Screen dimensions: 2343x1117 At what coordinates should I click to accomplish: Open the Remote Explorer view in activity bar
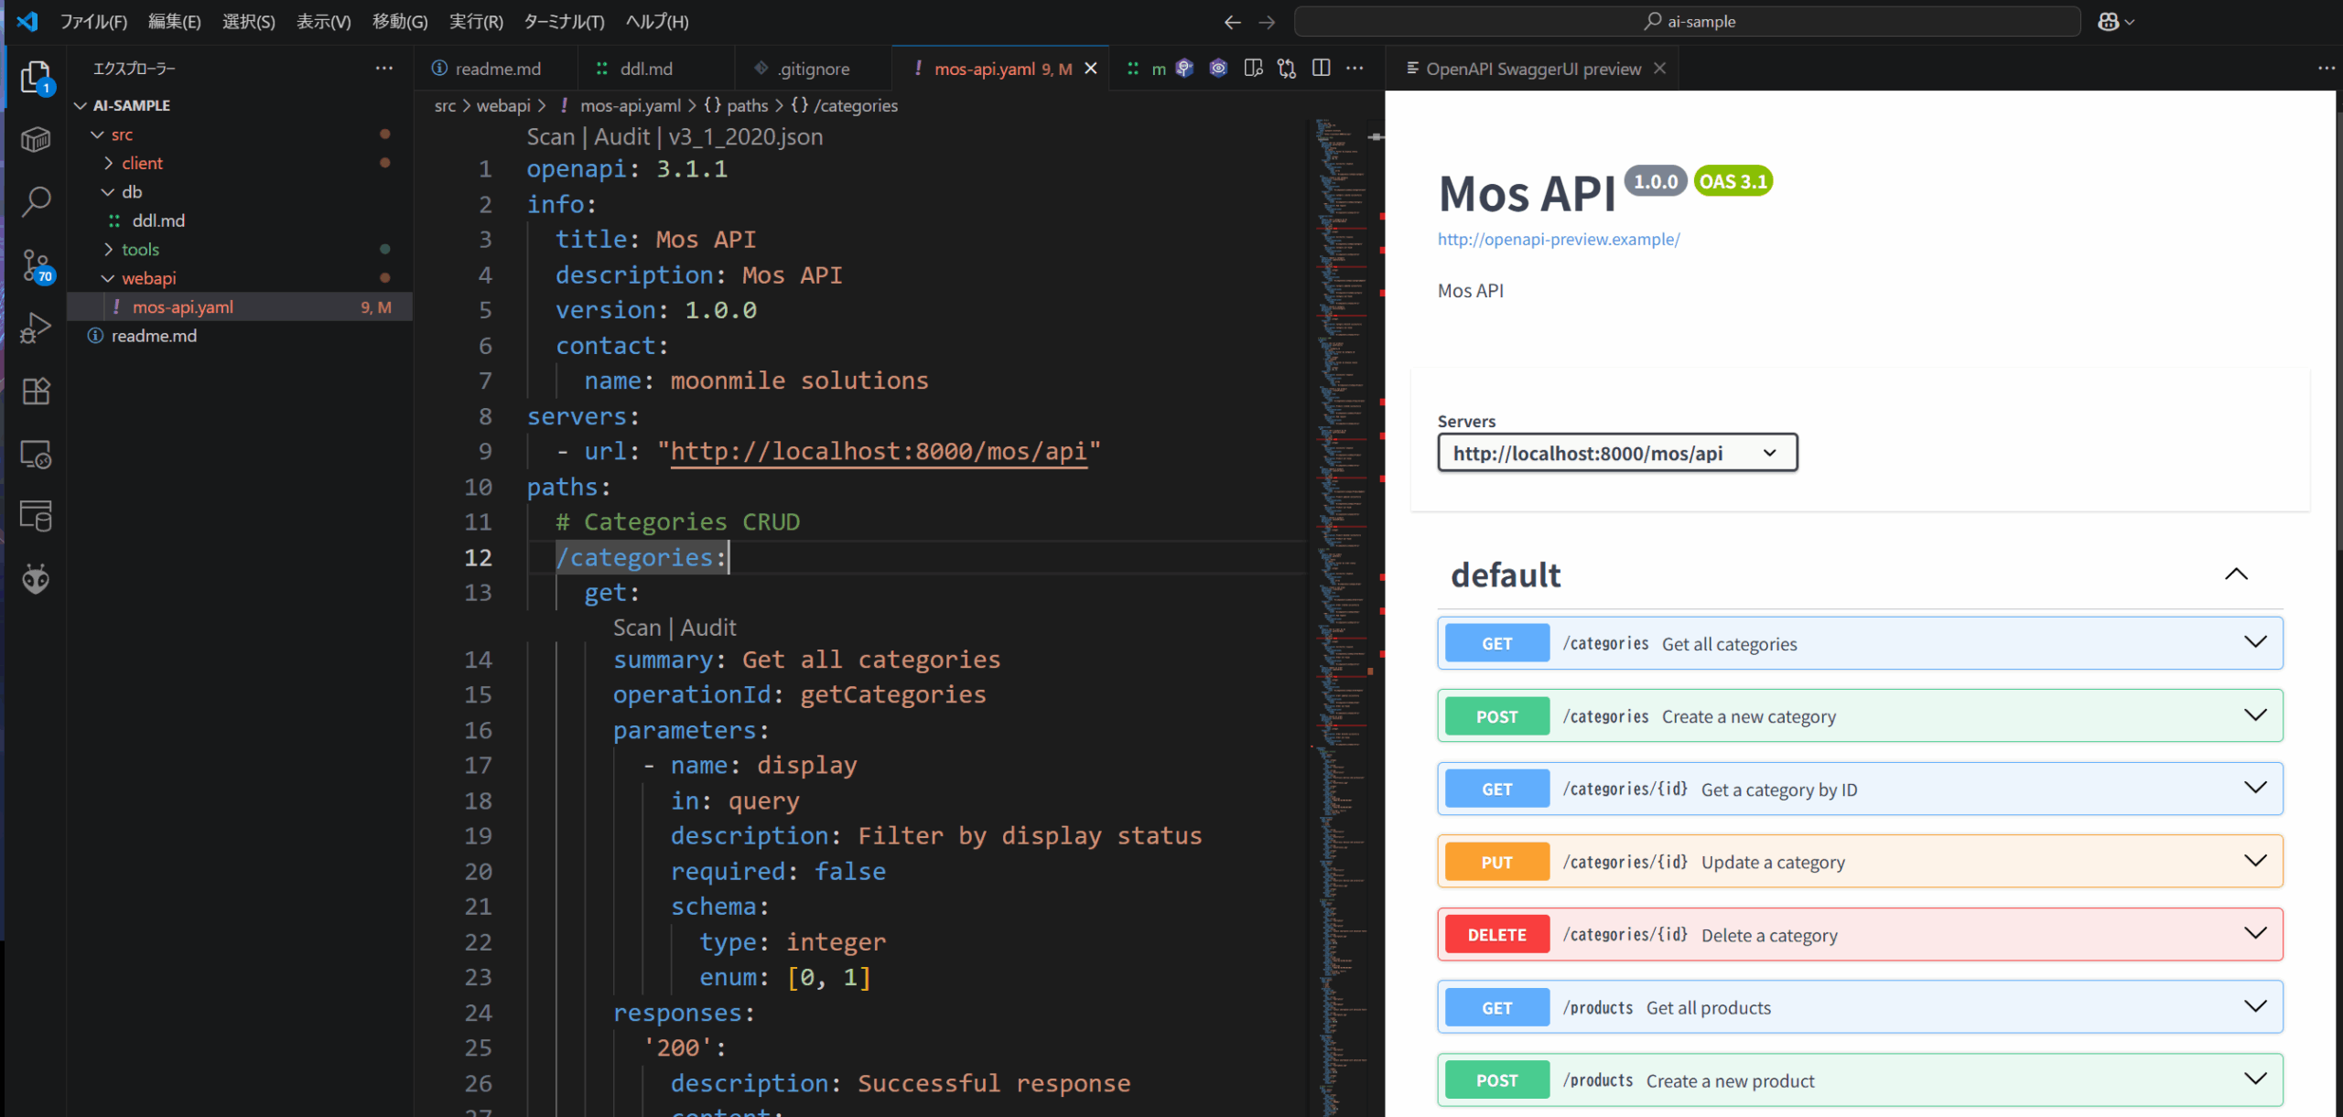click(36, 455)
